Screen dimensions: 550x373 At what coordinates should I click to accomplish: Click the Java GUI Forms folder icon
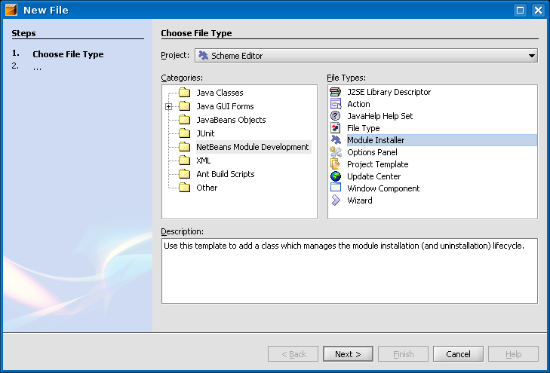(185, 106)
